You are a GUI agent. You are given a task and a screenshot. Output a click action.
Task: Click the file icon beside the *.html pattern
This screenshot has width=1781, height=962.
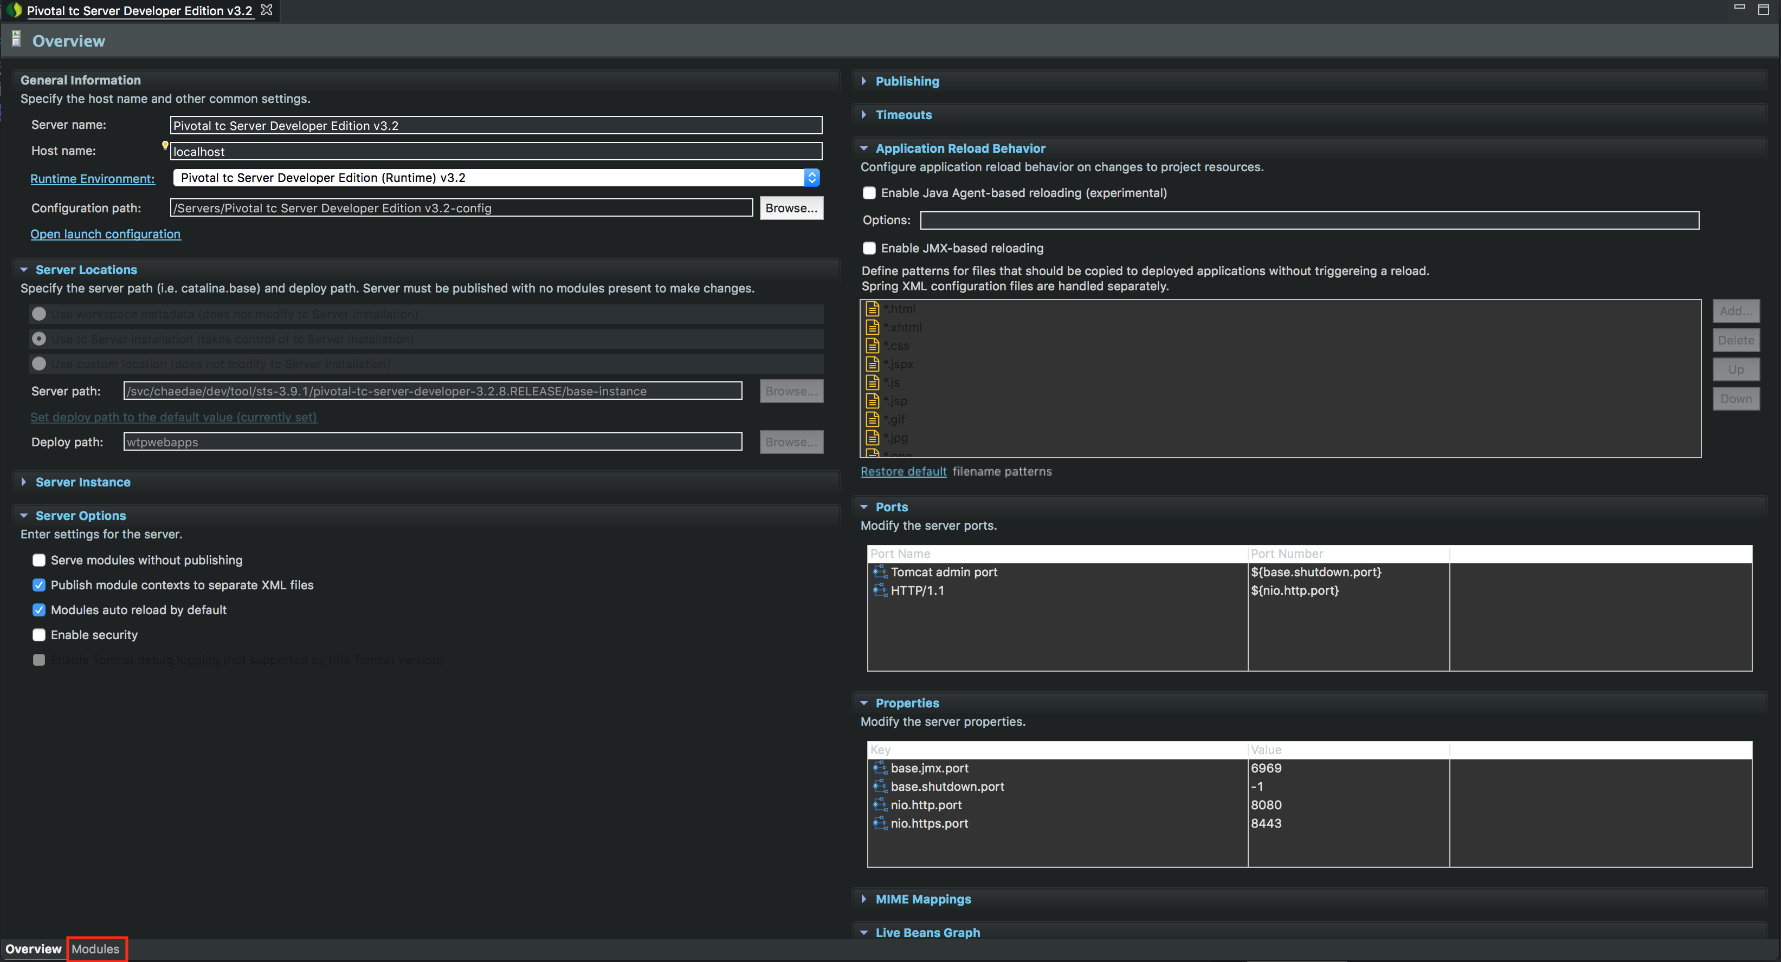click(x=873, y=309)
